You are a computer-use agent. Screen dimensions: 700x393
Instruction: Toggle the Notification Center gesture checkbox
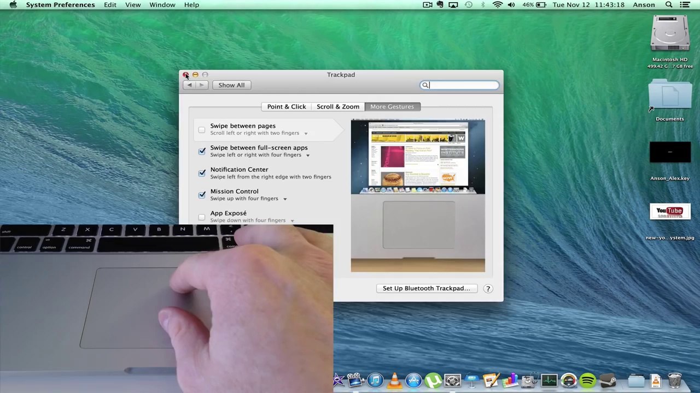pos(202,173)
